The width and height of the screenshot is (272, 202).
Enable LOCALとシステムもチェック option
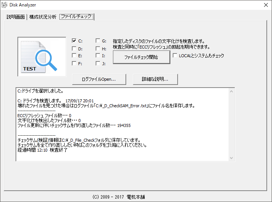coord(175,56)
